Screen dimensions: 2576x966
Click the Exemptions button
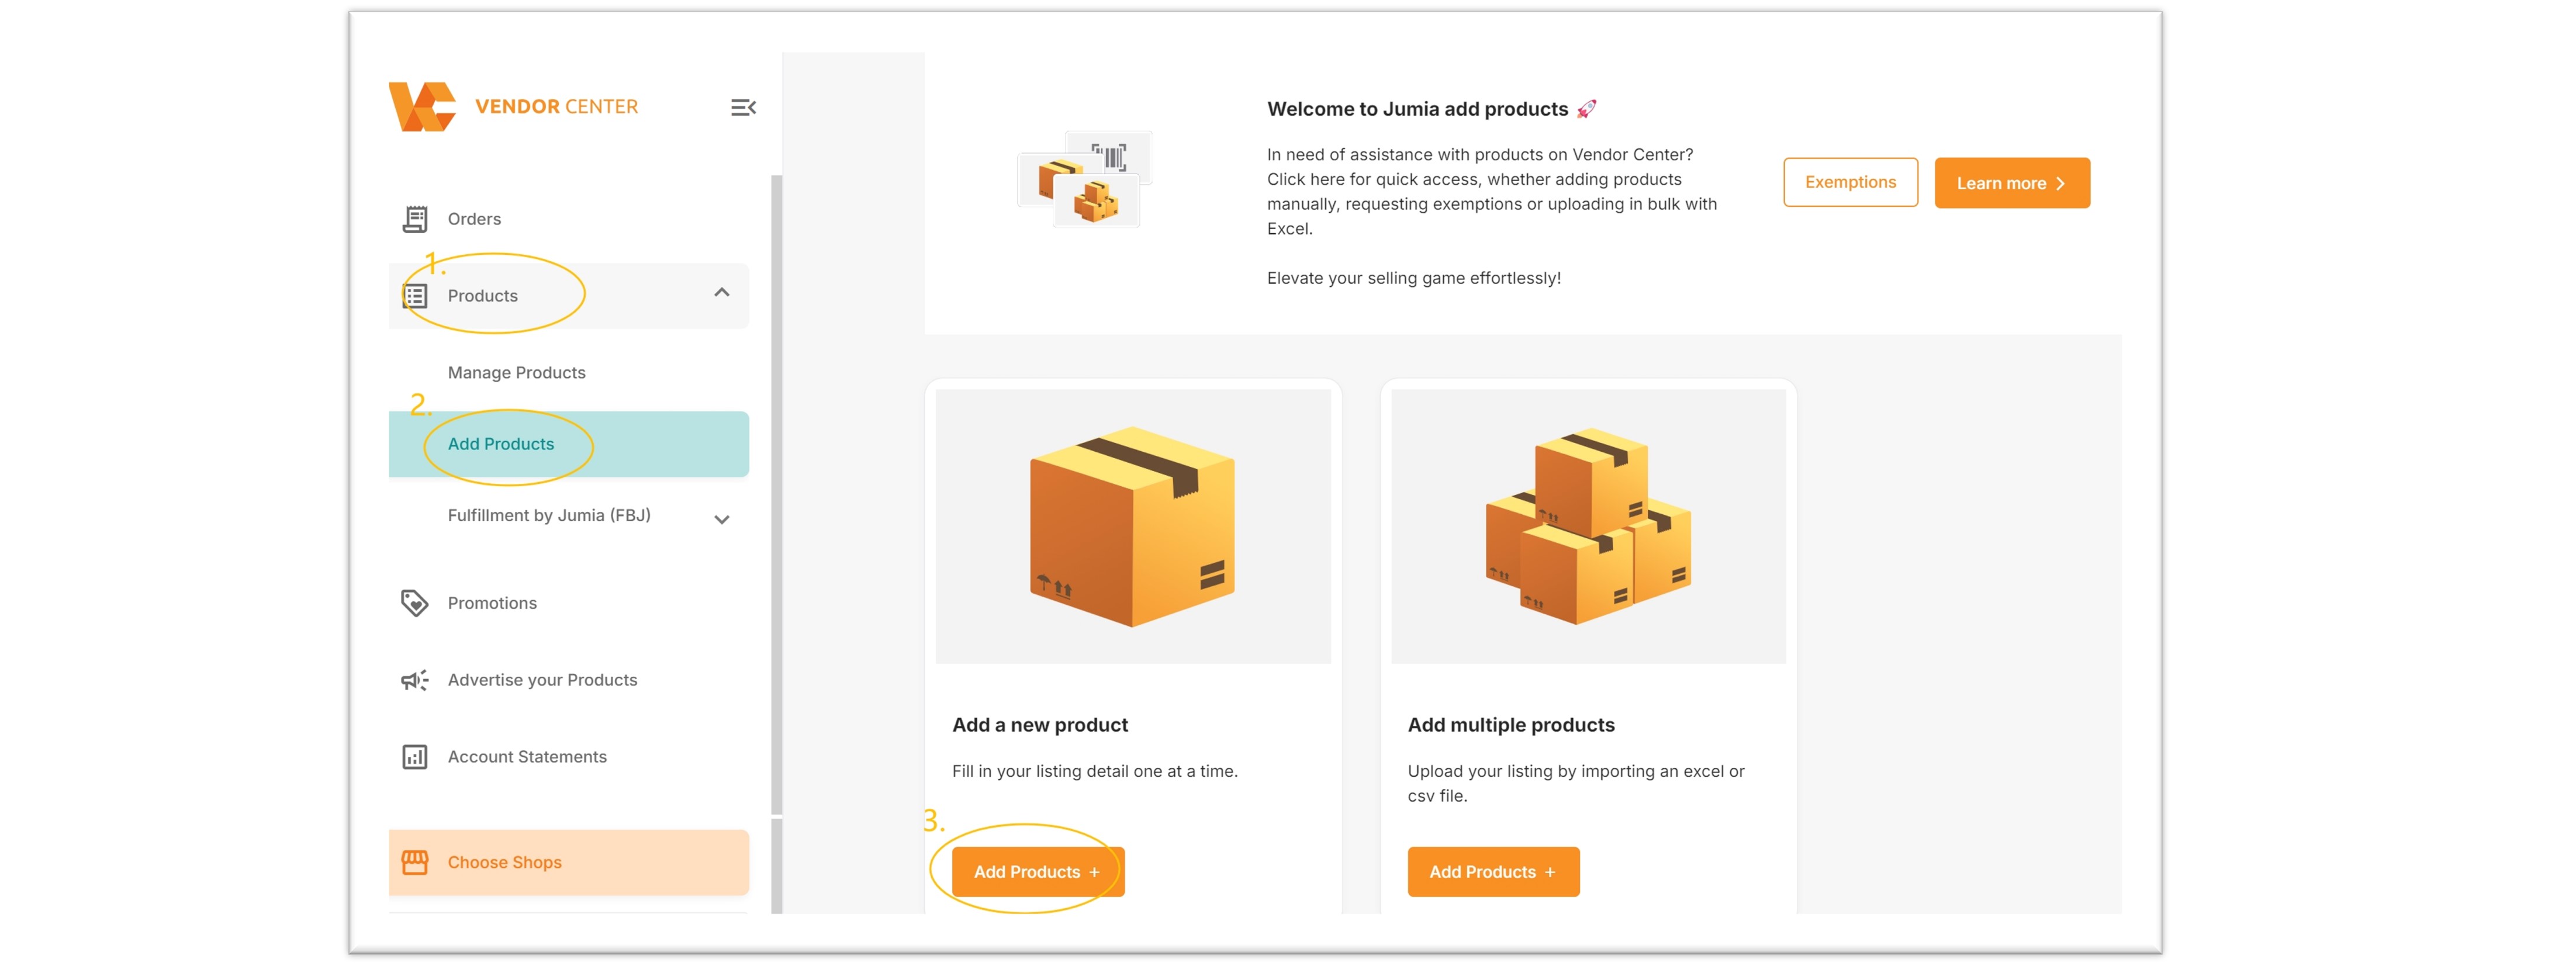1850,182
